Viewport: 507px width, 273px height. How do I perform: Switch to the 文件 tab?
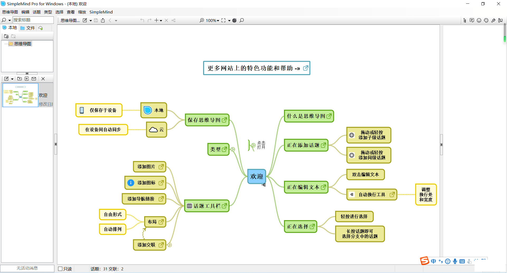[28, 28]
